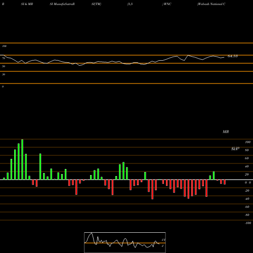The height and width of the screenshot is (253, 253).
Task: Click the 'SI & MR' header text
Action: pos(27,4)
